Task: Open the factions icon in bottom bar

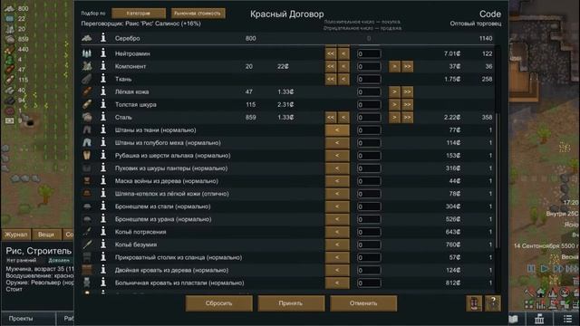Action: 540,318
